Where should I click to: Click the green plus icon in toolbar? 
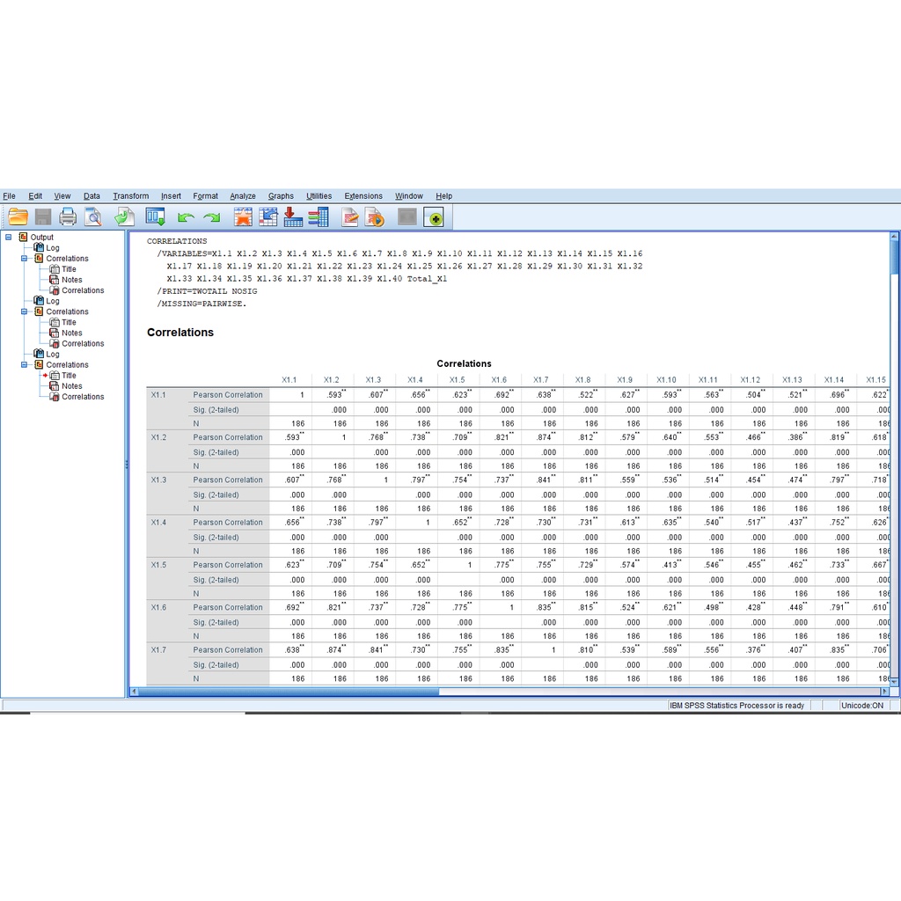(x=433, y=217)
